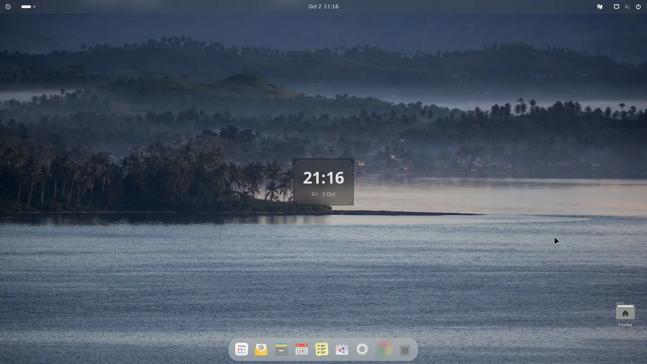
Task: Open the Trash from the dock
Action: [x=405, y=350]
